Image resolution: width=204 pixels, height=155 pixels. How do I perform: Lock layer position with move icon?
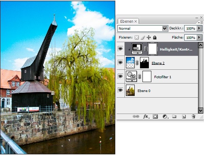click(x=149, y=37)
